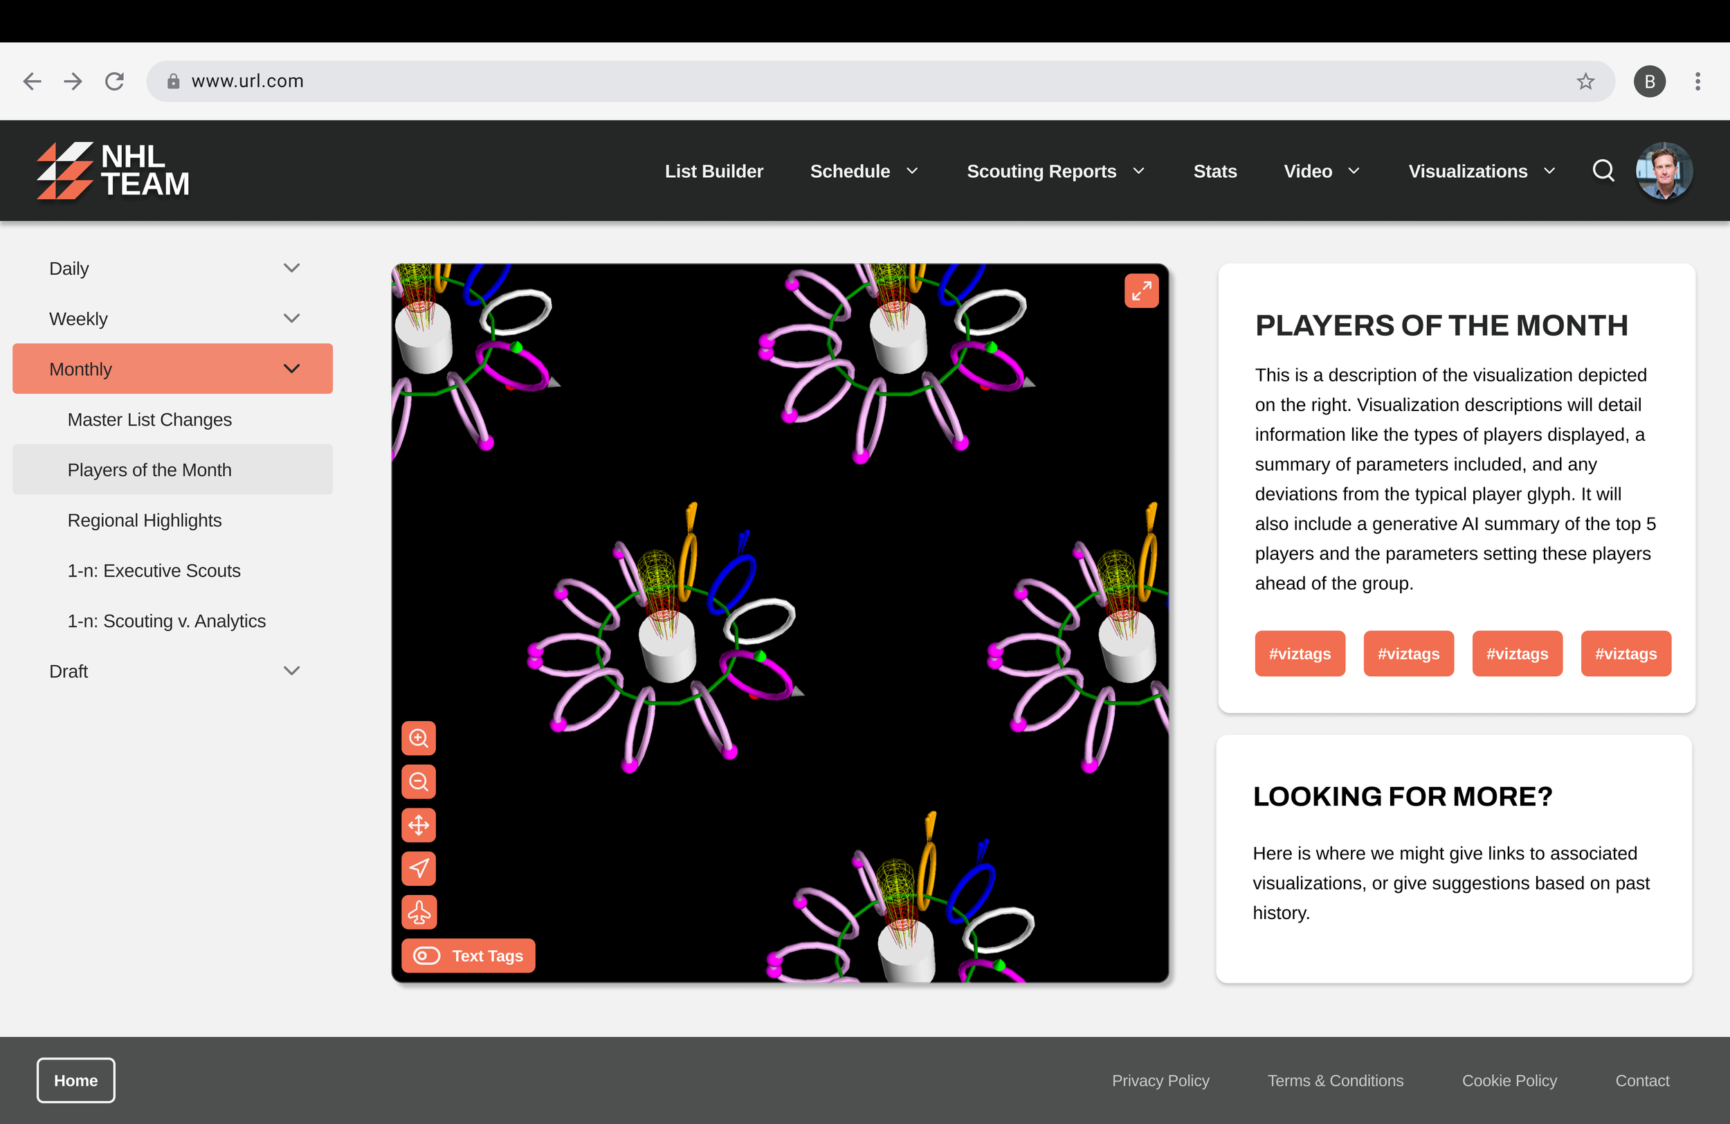
Task: Go to the Stats page
Action: 1214,171
